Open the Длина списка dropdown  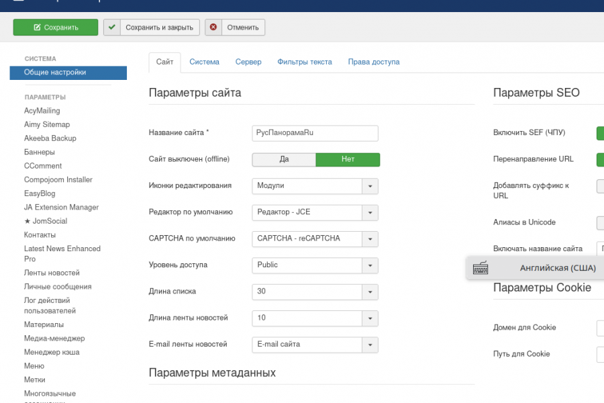(370, 292)
